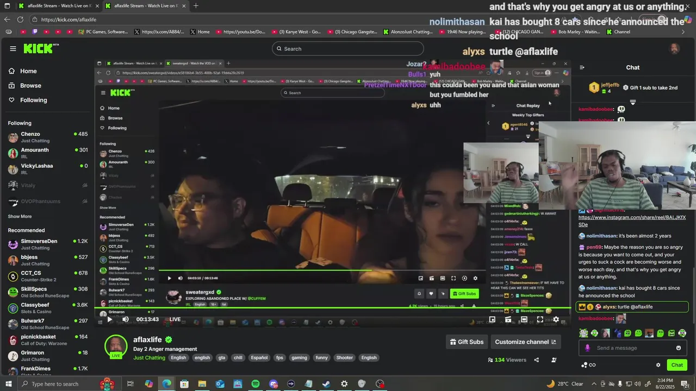Collapse the chat panel with the arrow icon

(x=582, y=67)
